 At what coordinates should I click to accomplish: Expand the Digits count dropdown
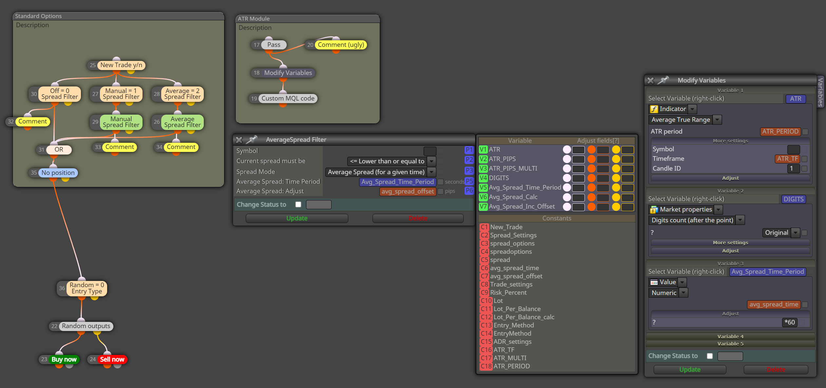[x=740, y=220]
